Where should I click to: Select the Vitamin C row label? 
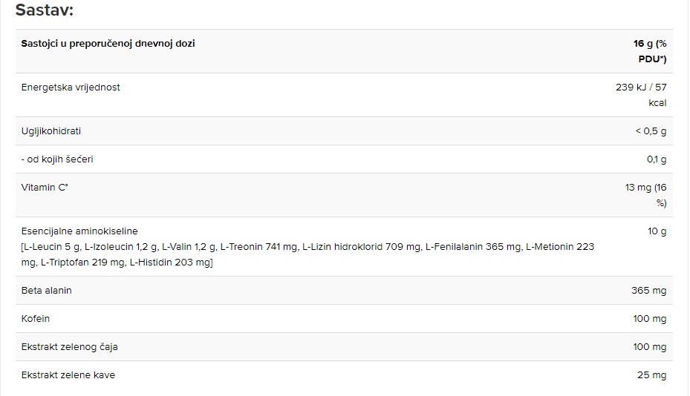(45, 187)
